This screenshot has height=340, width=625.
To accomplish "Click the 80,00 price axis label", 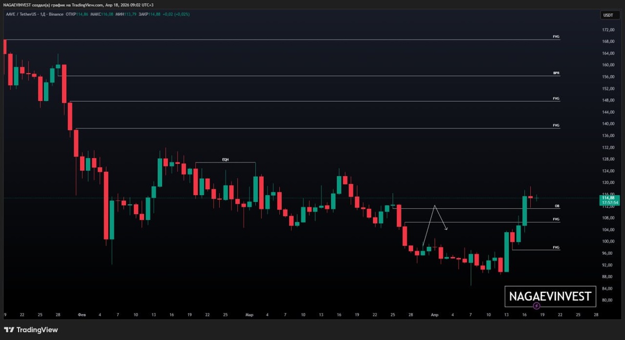I will click(608, 300).
